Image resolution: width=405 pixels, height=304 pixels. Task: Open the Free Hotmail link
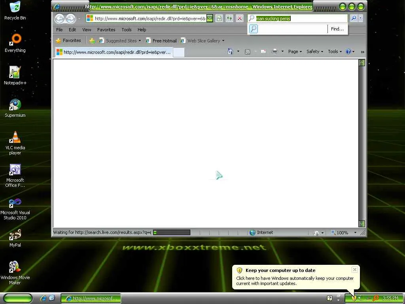pos(161,41)
